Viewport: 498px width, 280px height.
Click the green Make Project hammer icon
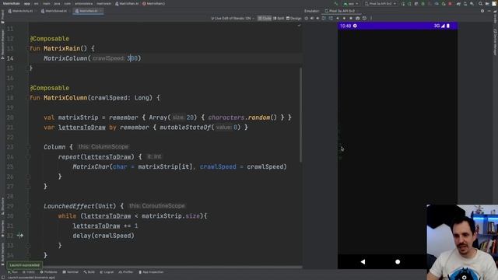pyautogui.click(x=335, y=3)
